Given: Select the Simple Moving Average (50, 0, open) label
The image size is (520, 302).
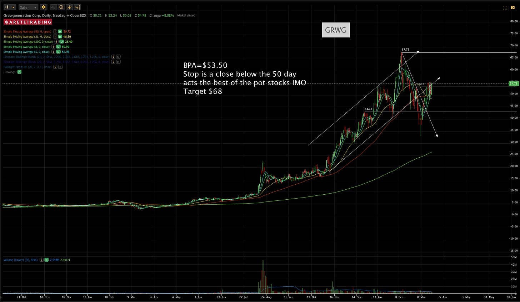Looking at the screenshot, I should point(27,32).
